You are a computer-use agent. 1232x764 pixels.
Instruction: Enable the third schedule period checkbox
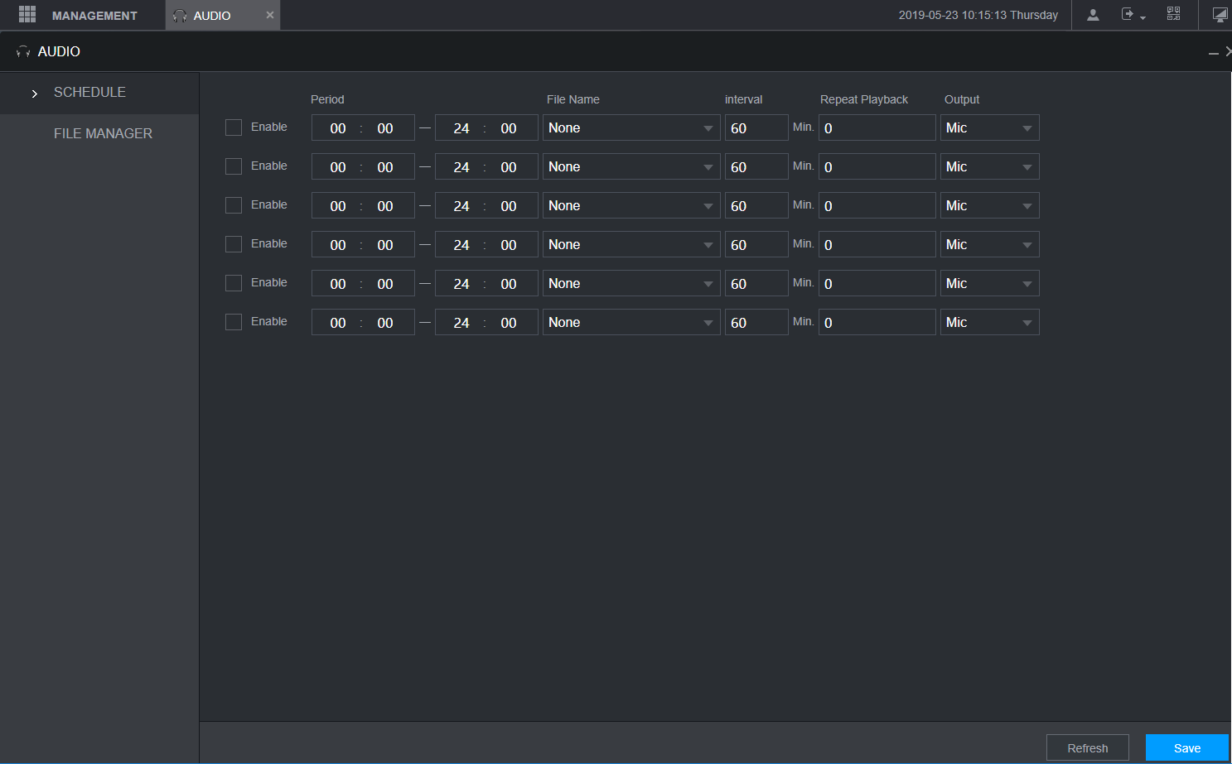(234, 205)
